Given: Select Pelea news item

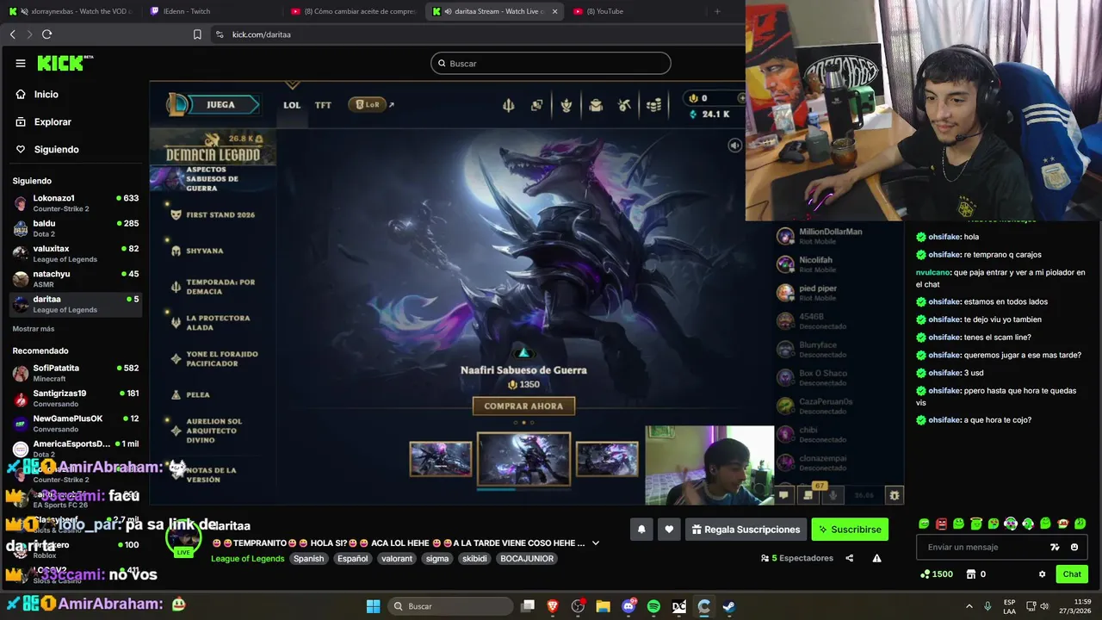Looking at the screenshot, I should coord(191,394).
